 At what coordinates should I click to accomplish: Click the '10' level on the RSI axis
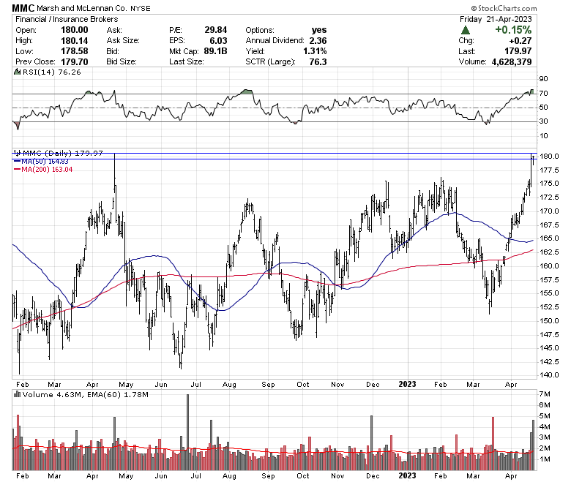543,136
